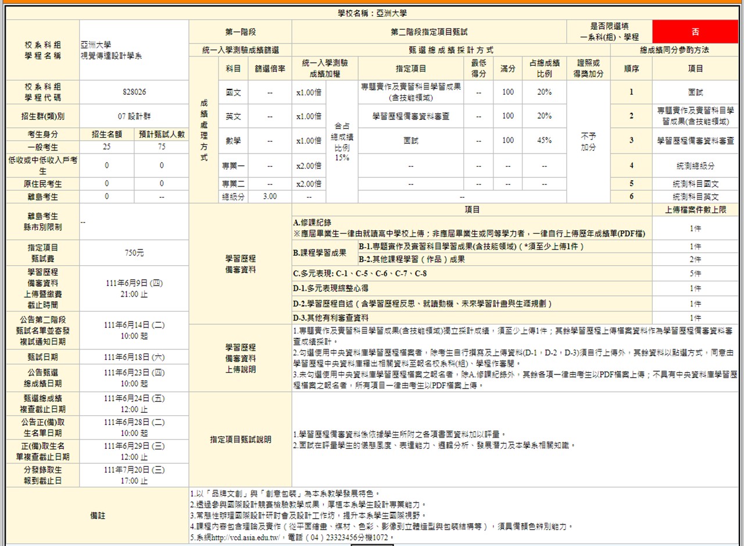Select the 低收或中低收入戶考生 label
The width and height of the screenshot is (744, 546).
(x=42, y=166)
